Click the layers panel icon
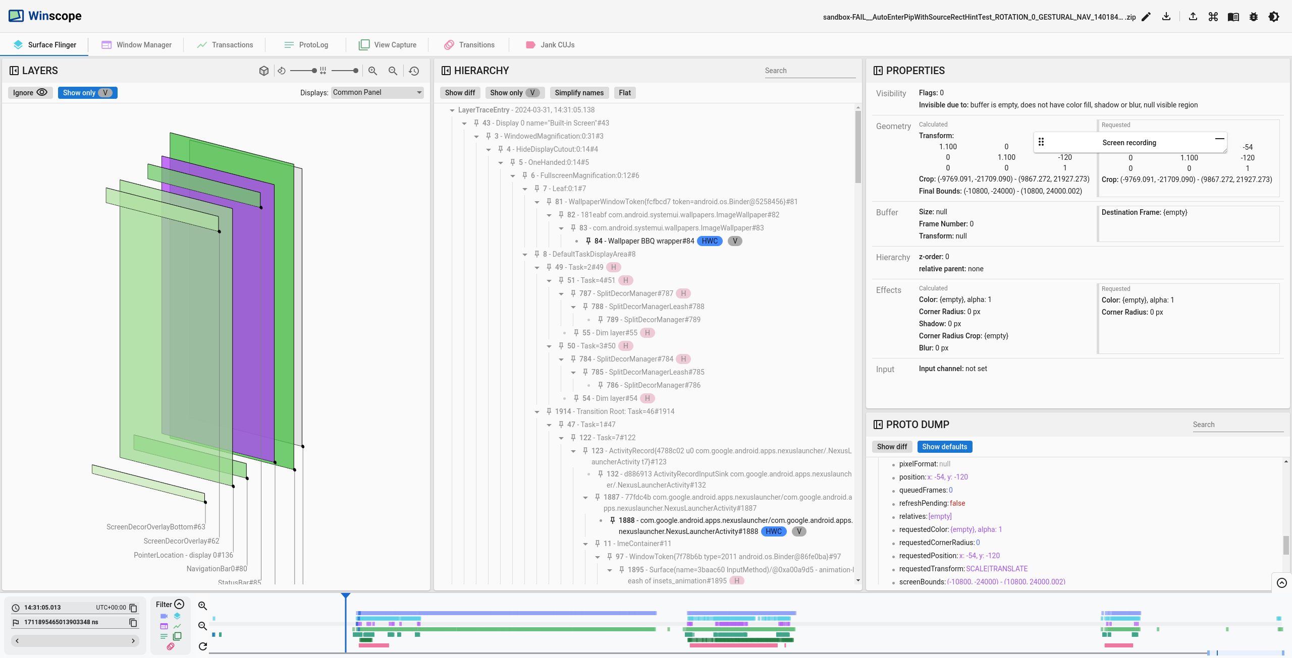Viewport: 1292px width, 658px height. [x=14, y=71]
